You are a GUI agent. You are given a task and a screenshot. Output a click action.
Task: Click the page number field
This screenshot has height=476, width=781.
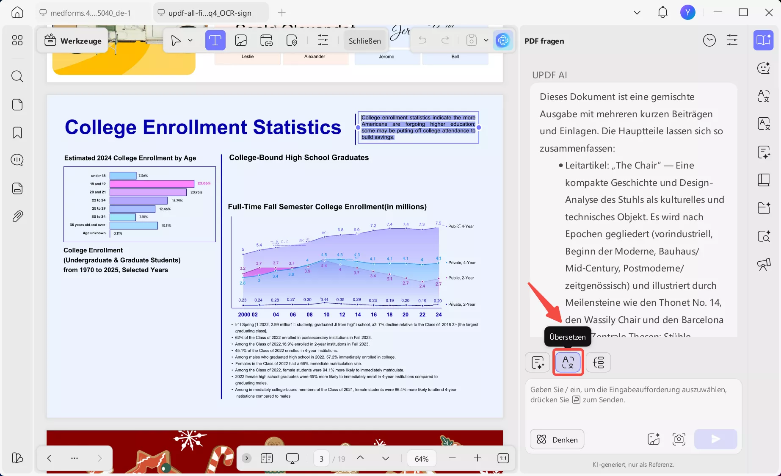pos(322,459)
